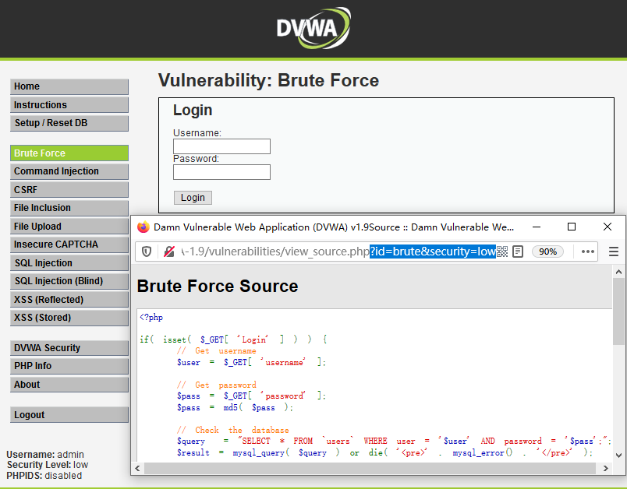627x489 pixels.
Task: Open the DVWA Security settings page
Action: click(69, 348)
